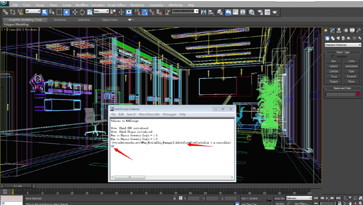Open the reference coordinate system dropdown
Screen dimensions: 363x205
click(101, 11)
